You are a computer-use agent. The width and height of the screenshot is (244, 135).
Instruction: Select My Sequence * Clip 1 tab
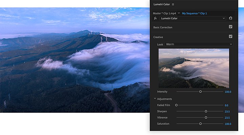(x=195, y=13)
